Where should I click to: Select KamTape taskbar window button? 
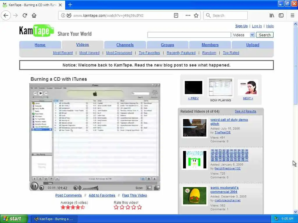tap(54, 219)
